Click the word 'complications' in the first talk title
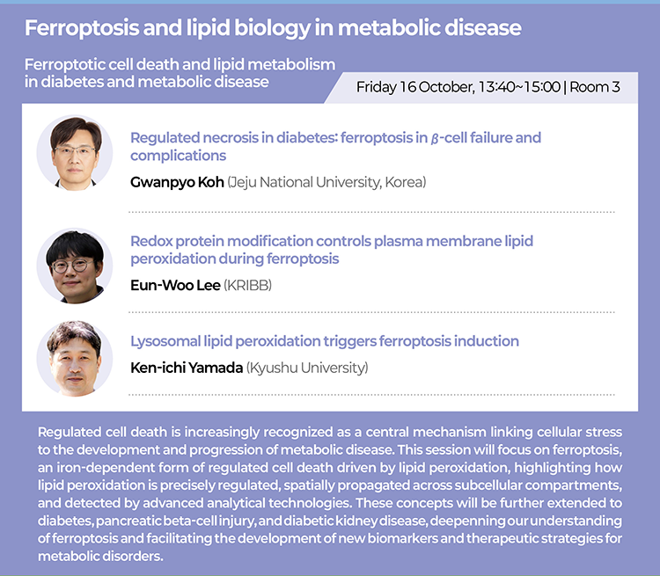This screenshot has width=660, height=576. coord(178,156)
